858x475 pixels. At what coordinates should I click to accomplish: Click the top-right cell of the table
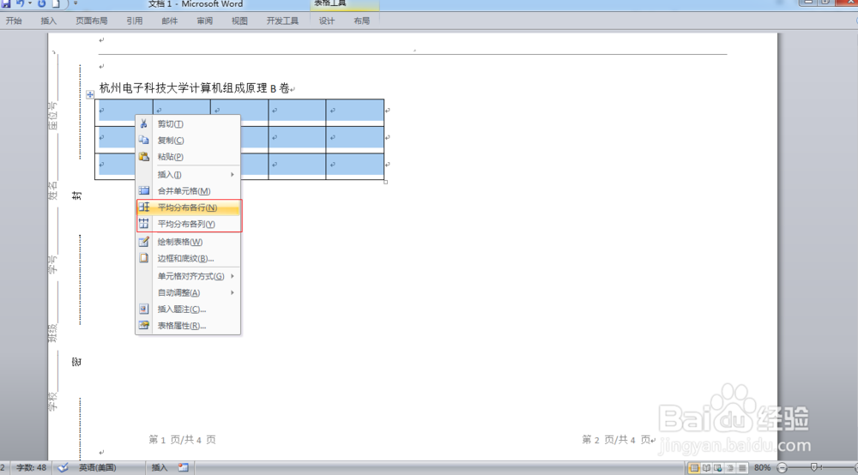point(354,112)
